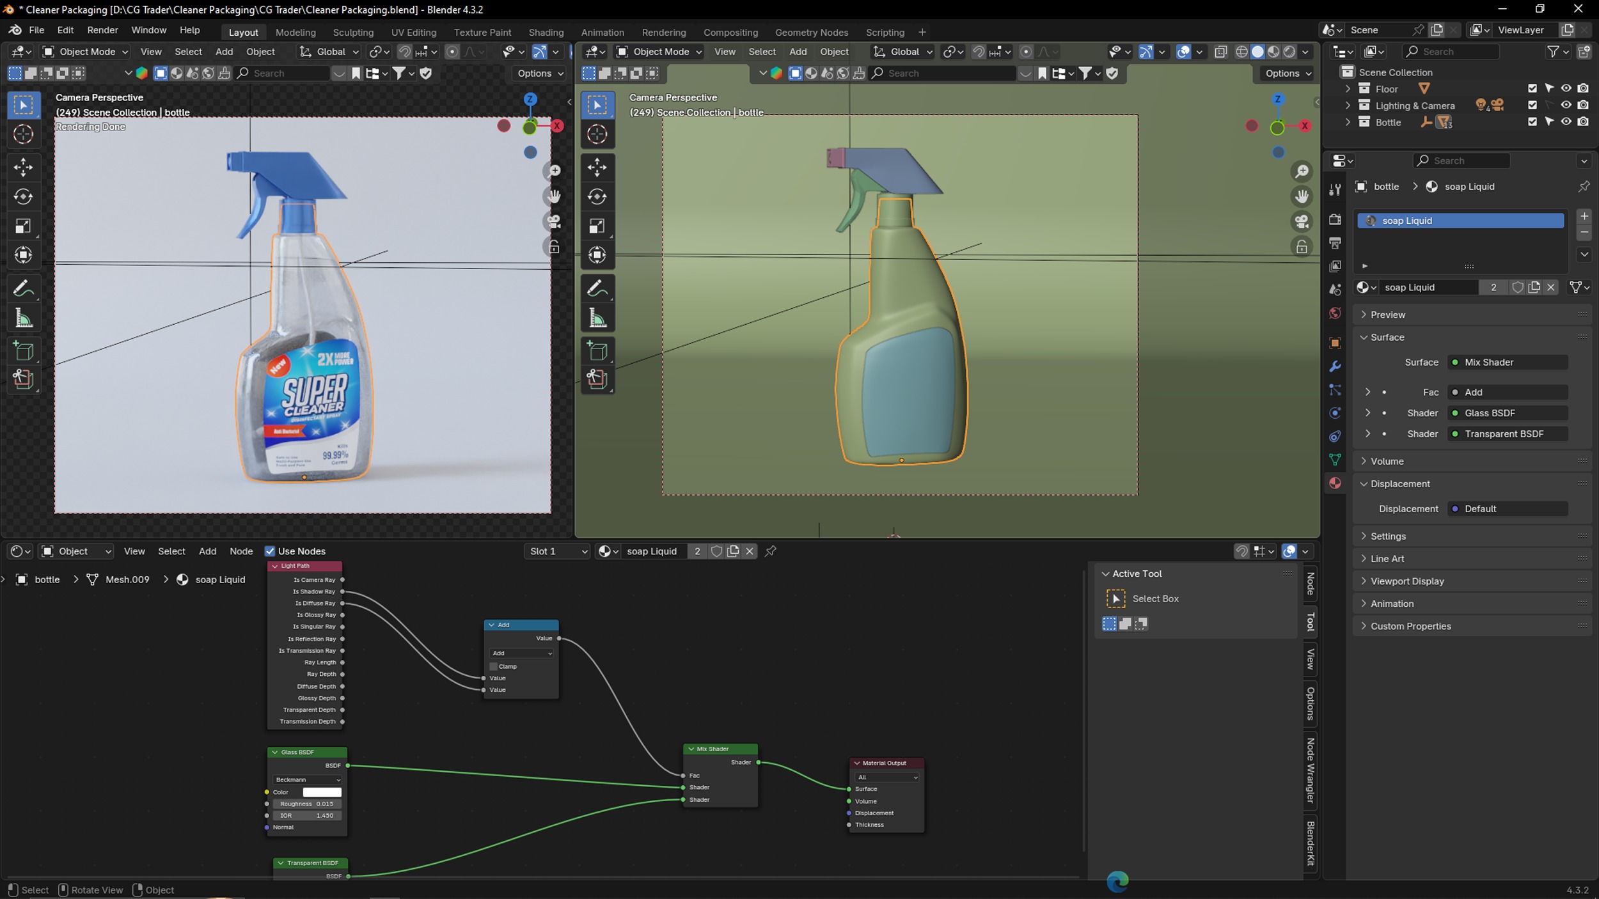Select the Annotate tool in right viewport

(x=597, y=288)
